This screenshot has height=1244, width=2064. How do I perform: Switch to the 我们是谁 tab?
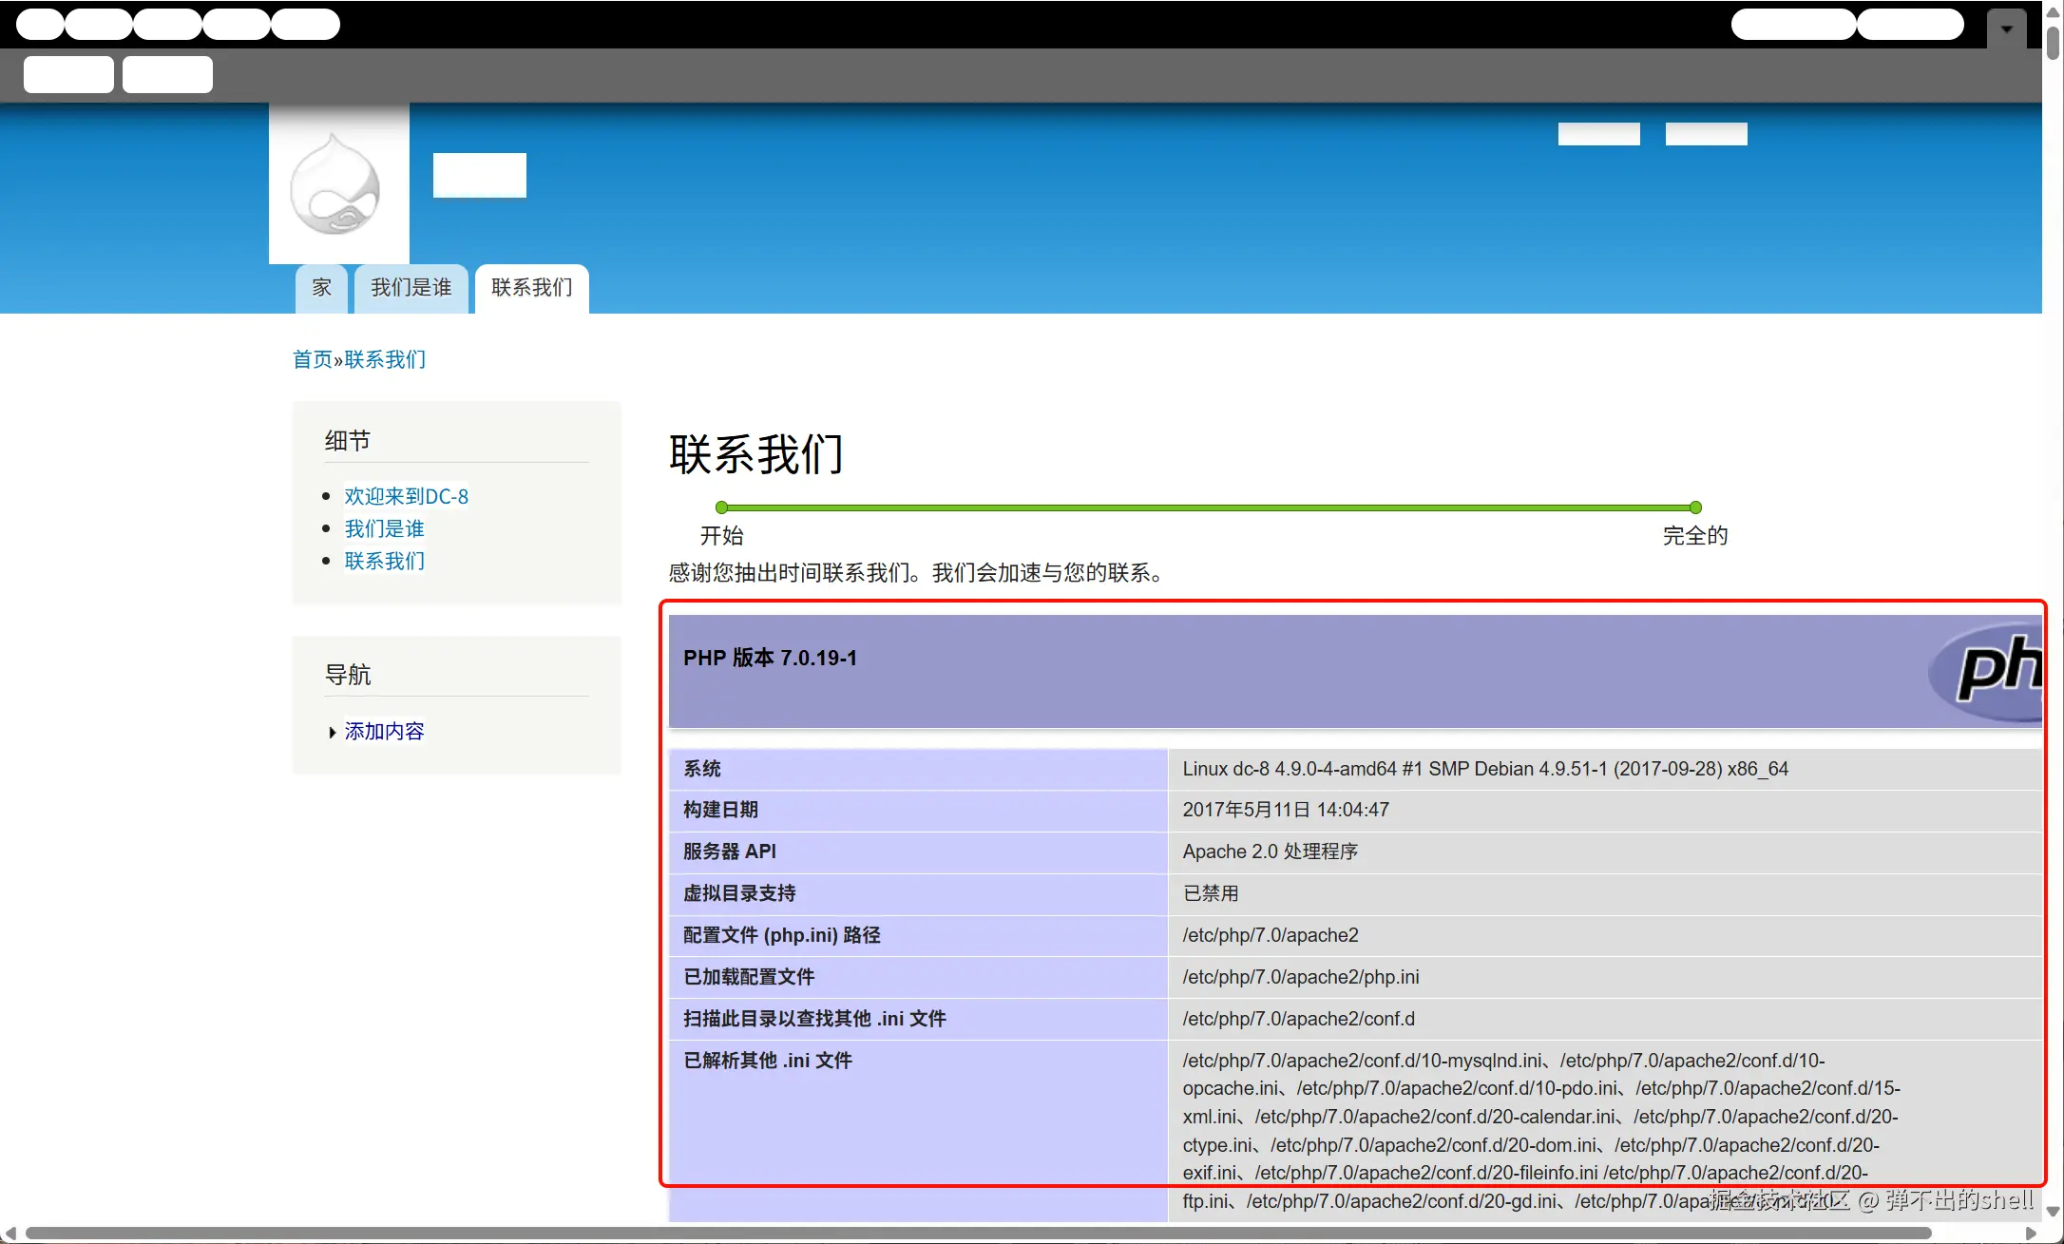411,288
